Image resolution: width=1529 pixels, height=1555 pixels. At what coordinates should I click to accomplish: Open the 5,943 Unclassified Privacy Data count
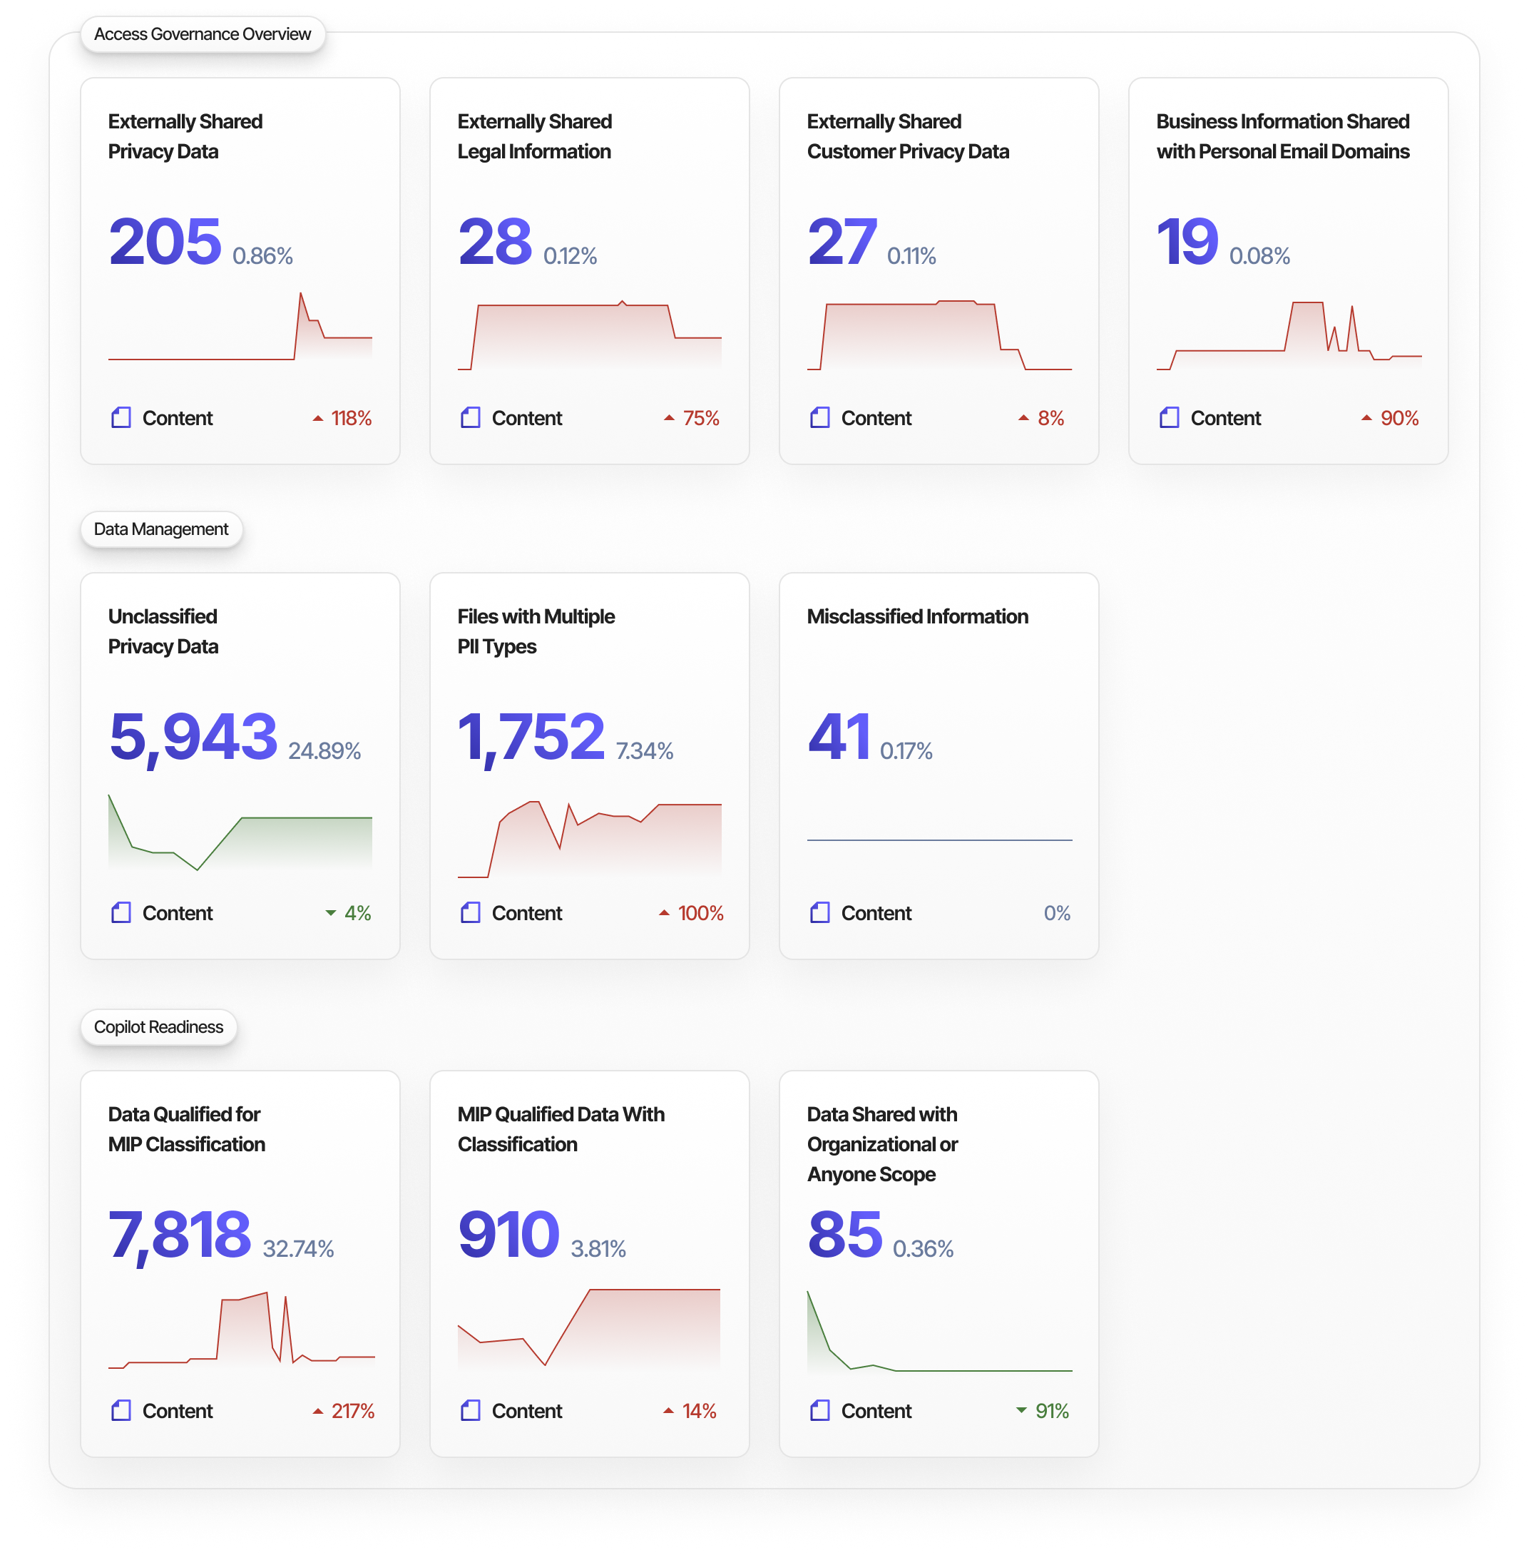click(x=193, y=737)
